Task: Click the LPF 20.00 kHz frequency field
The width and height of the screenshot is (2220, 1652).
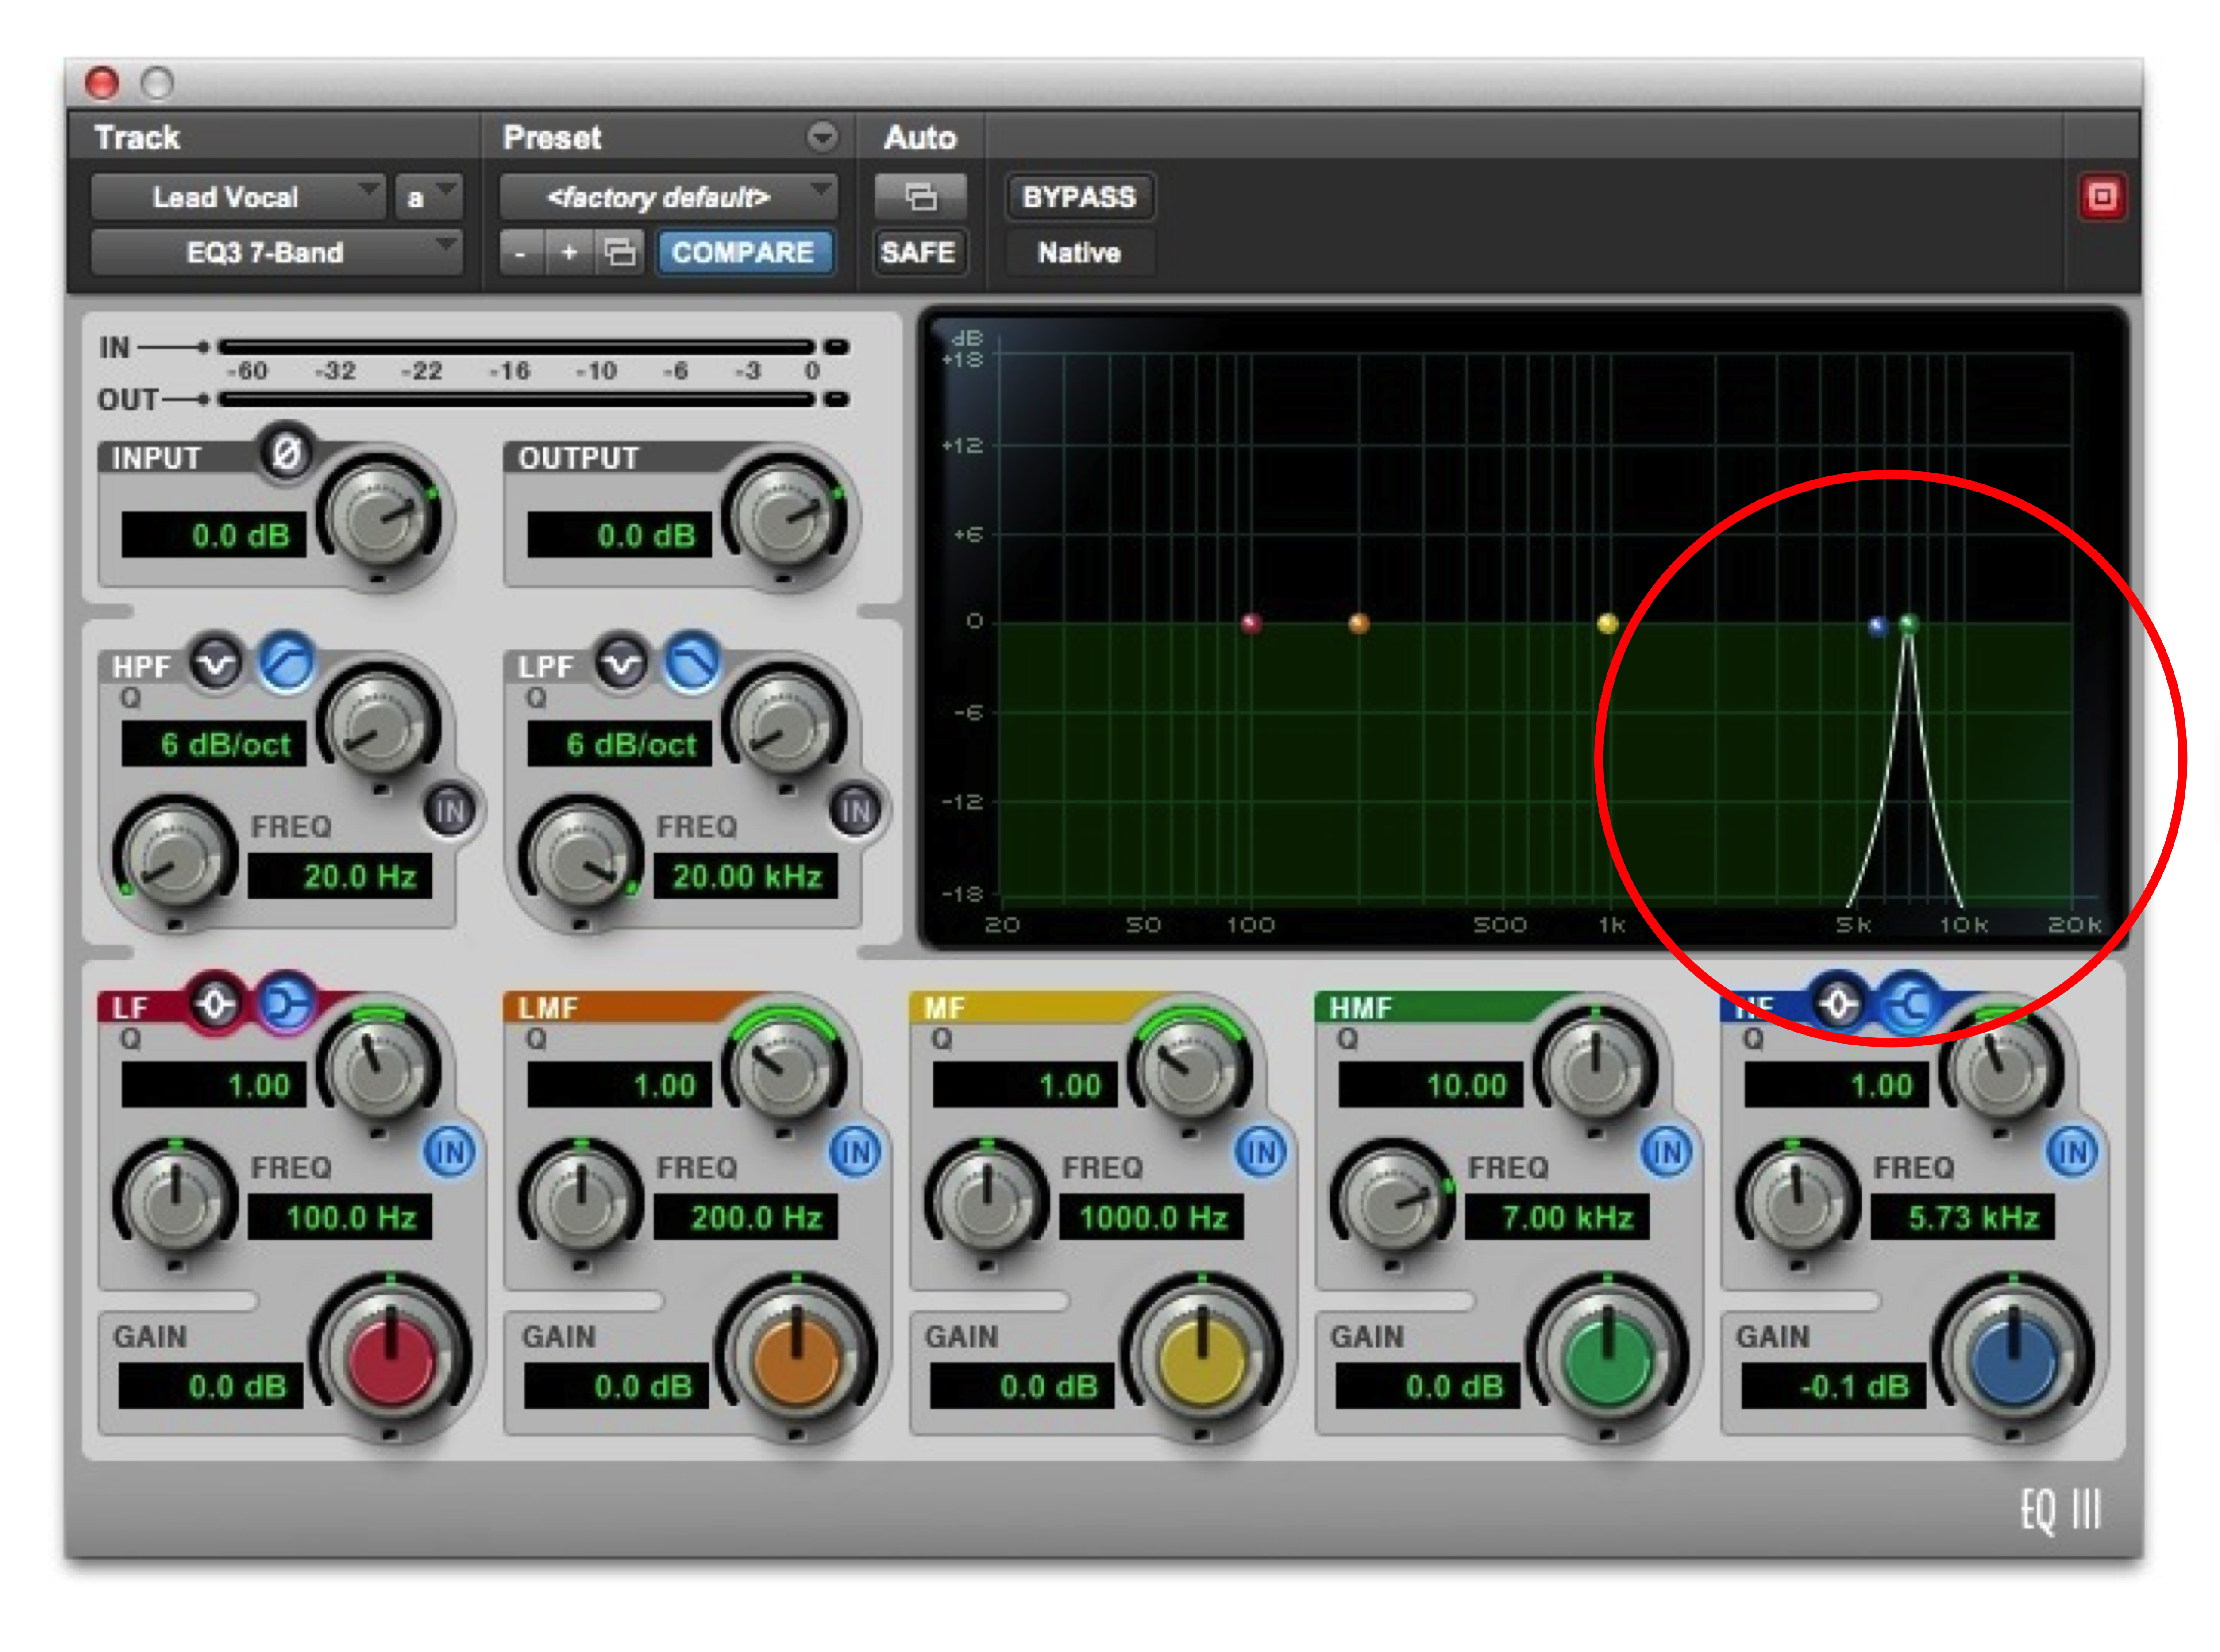Action: [745, 877]
